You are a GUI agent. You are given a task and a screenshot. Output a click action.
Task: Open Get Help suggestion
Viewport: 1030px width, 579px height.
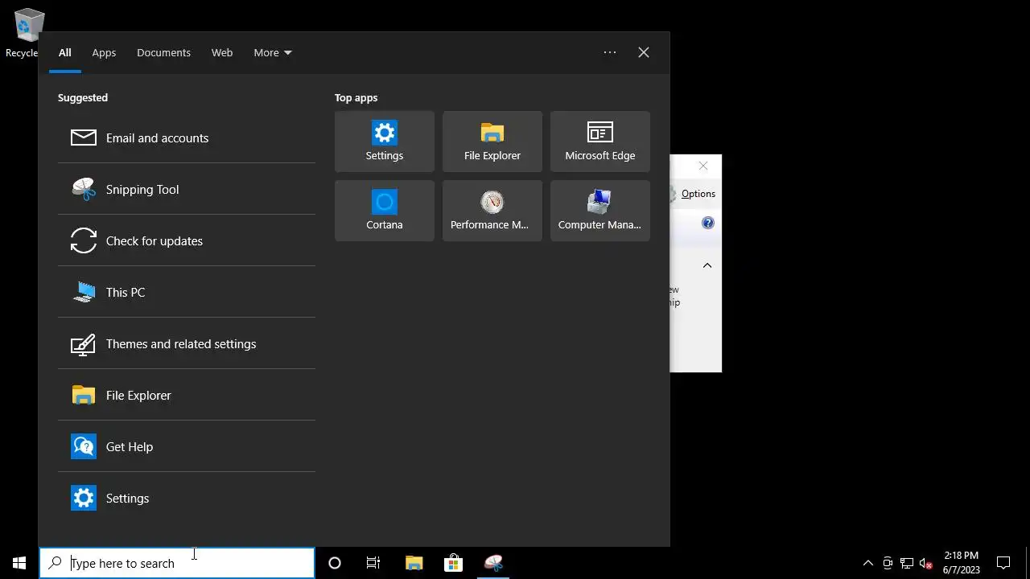pyautogui.click(x=187, y=446)
